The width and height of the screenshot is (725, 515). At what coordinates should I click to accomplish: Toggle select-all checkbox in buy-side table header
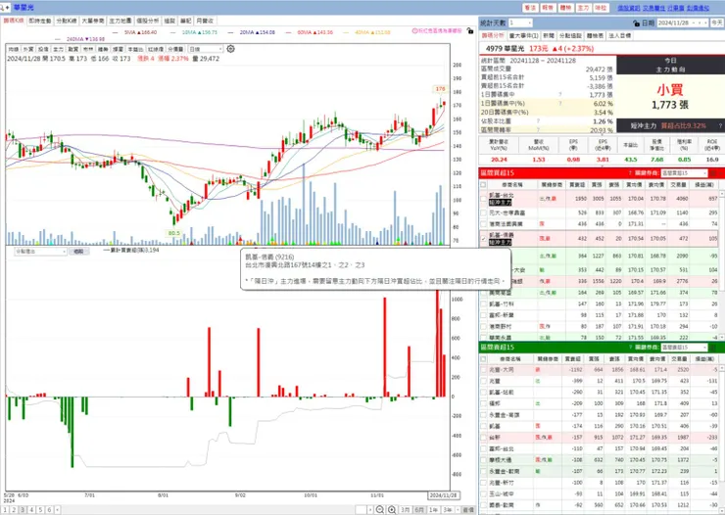[x=484, y=185]
